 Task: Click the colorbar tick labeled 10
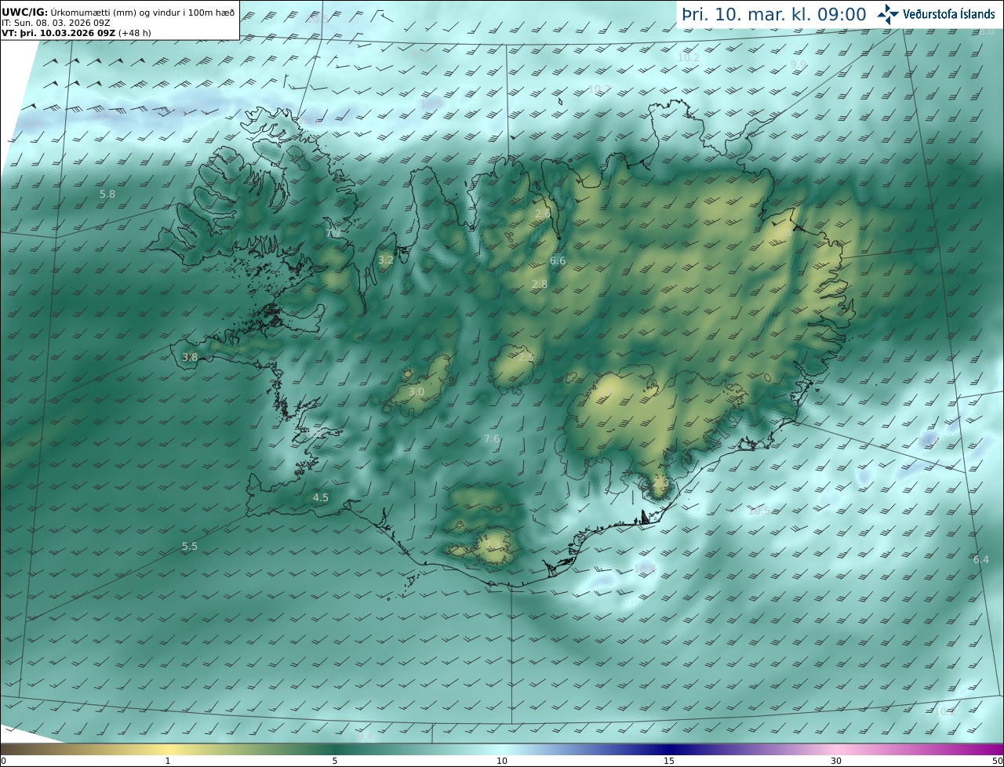pos(502,761)
